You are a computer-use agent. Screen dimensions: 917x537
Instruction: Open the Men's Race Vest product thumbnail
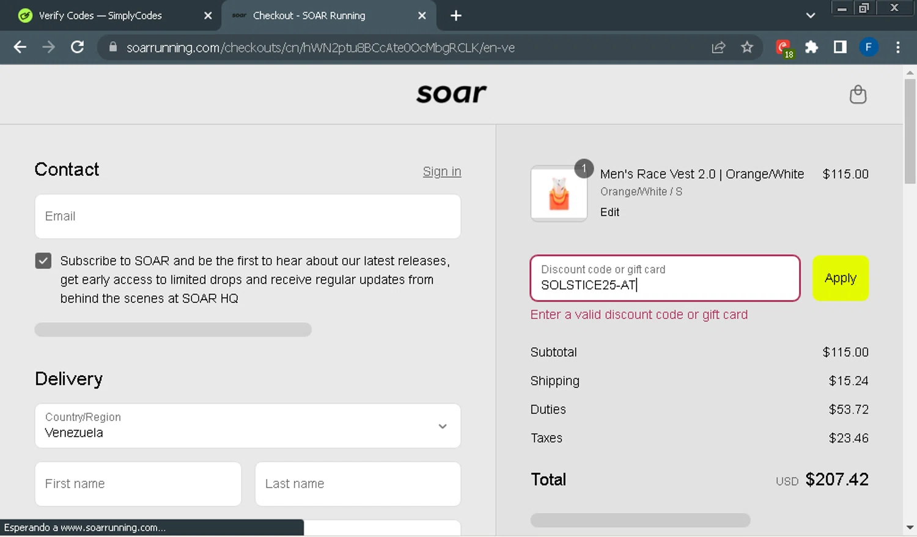point(559,194)
